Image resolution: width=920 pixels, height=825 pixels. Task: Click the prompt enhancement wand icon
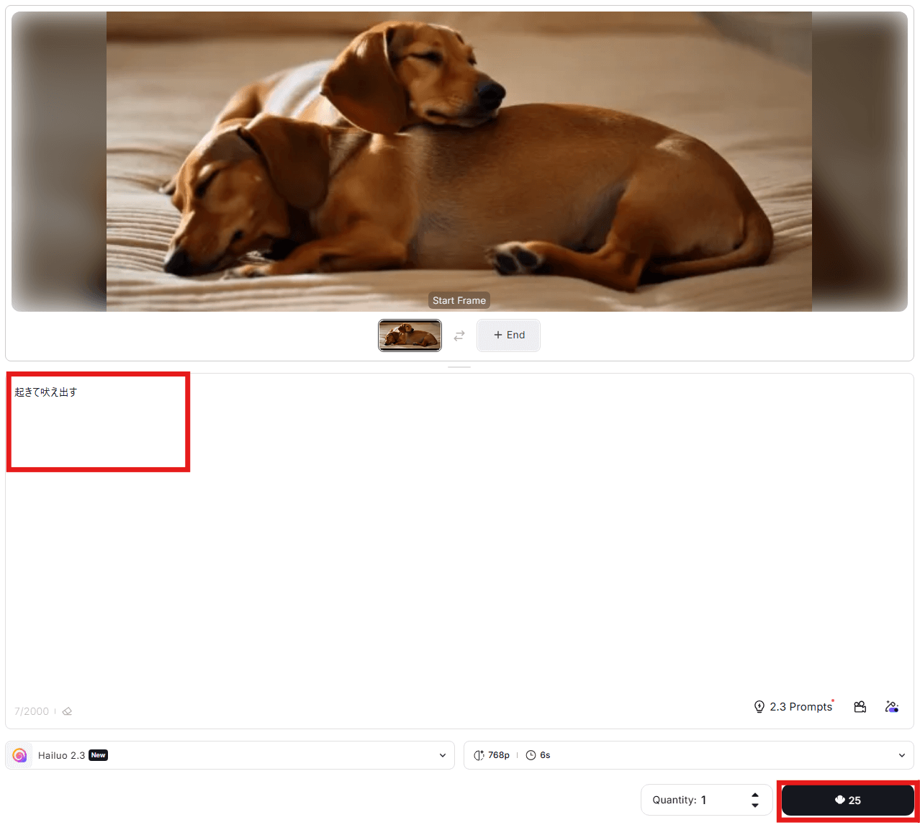(892, 707)
